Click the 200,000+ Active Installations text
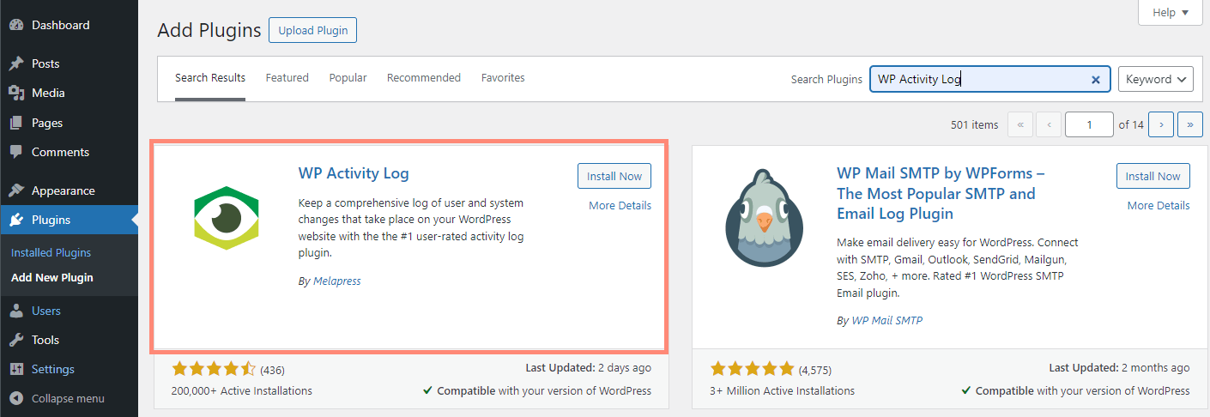 [x=242, y=390]
